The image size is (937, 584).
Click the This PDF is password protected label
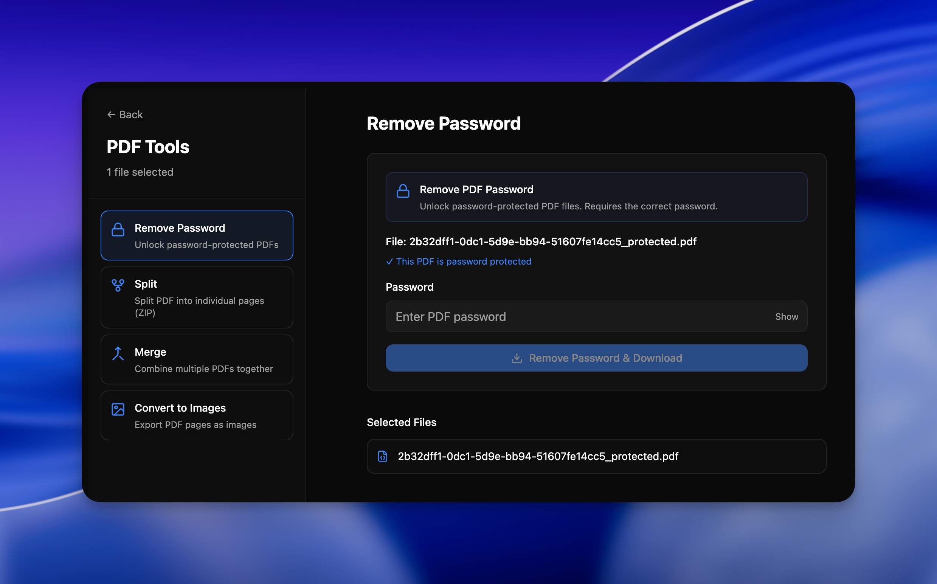(x=463, y=262)
